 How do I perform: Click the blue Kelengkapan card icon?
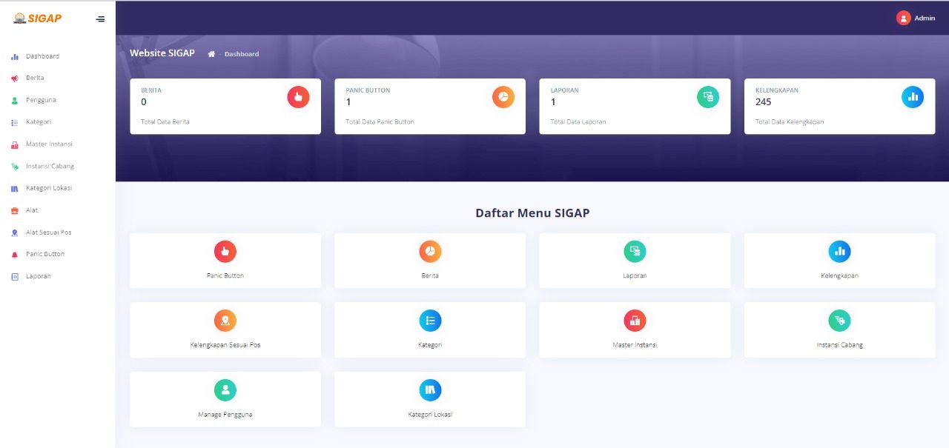click(x=913, y=96)
